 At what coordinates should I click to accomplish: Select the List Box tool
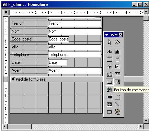[117, 74]
